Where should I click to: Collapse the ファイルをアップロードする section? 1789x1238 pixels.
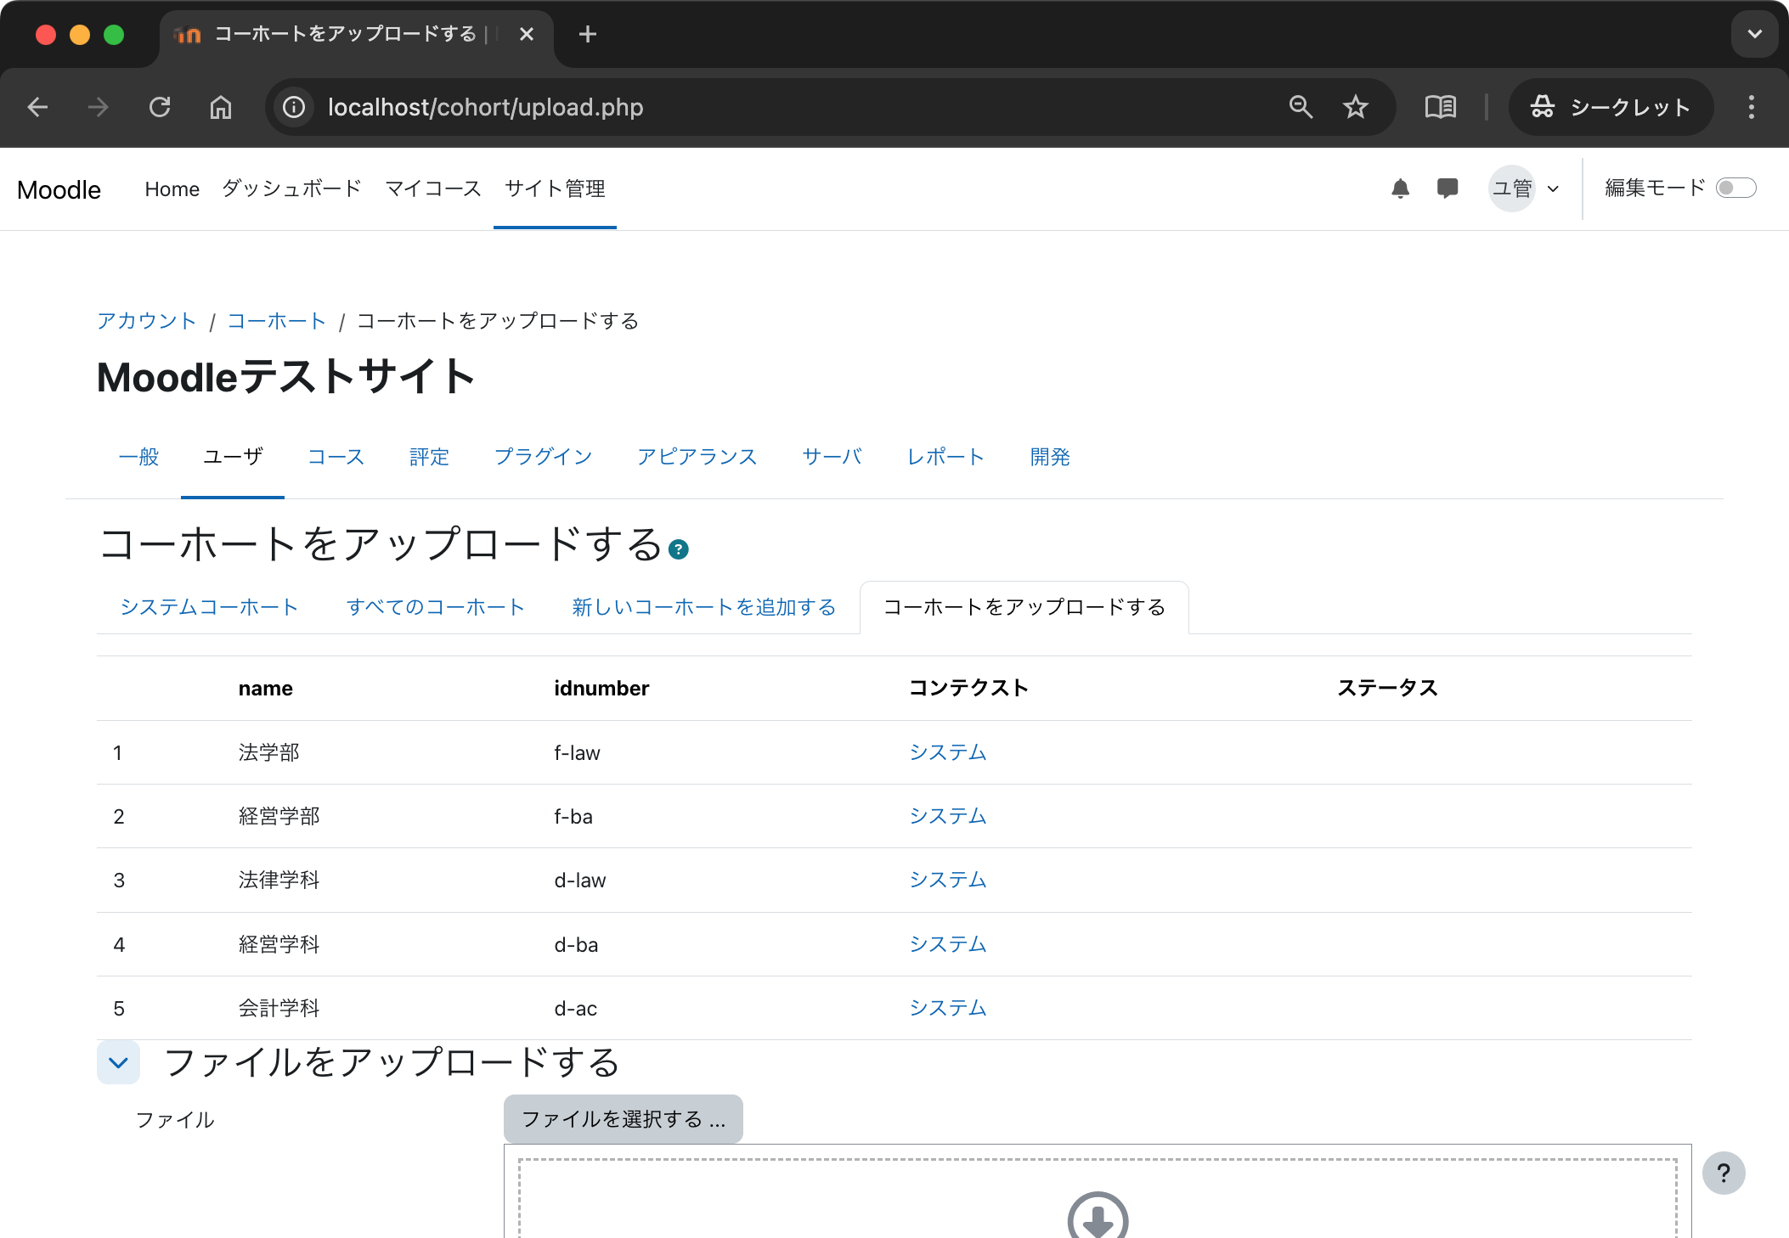[118, 1062]
